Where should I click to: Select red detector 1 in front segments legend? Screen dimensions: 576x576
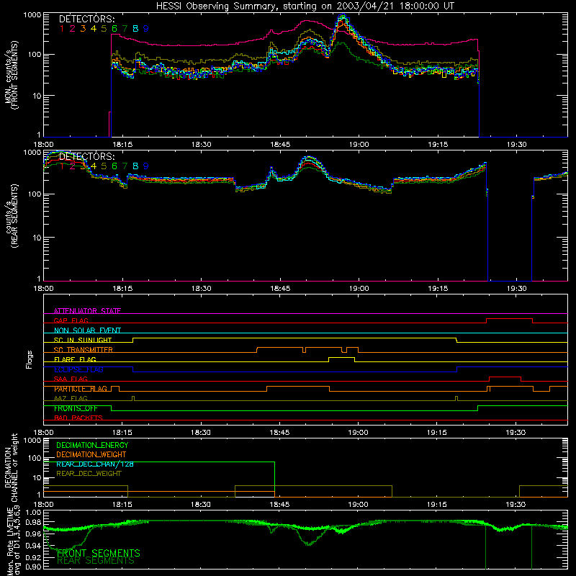click(62, 28)
